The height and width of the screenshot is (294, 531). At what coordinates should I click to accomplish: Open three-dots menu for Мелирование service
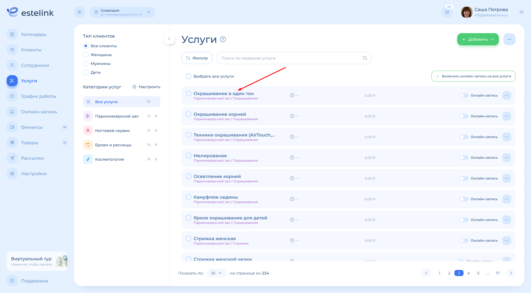pyautogui.click(x=506, y=158)
